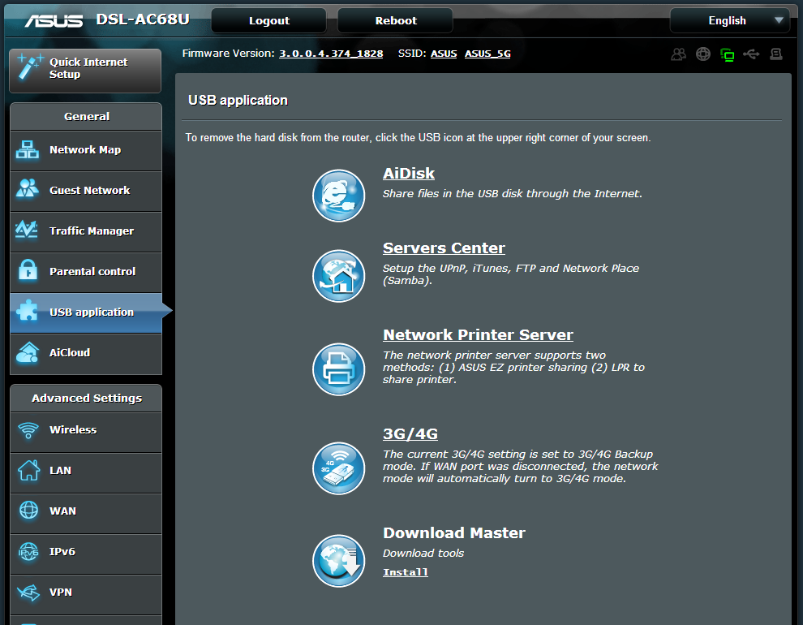The width and height of the screenshot is (803, 625).
Task: Click the Guest Network people icon
Action: coord(27,188)
